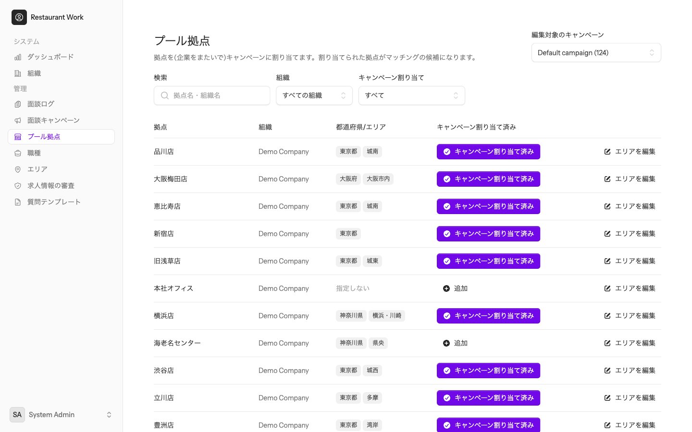692x432 pixels.
Task: Open 職種 page
Action: (62, 153)
